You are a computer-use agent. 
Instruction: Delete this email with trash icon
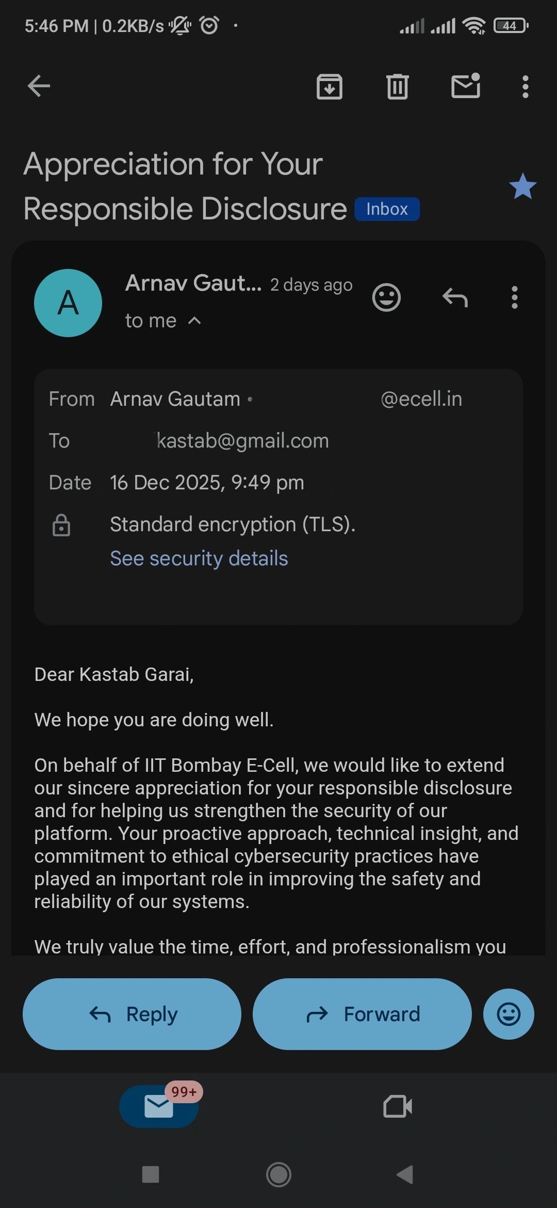pos(397,86)
